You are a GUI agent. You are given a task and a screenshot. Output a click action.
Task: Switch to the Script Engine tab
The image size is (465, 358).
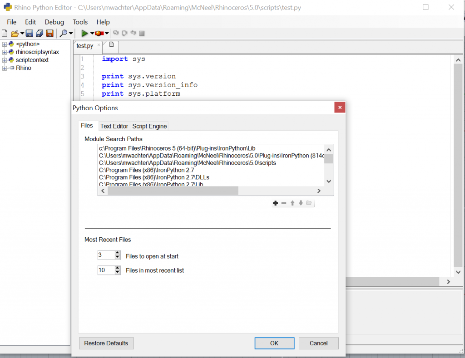(x=149, y=126)
